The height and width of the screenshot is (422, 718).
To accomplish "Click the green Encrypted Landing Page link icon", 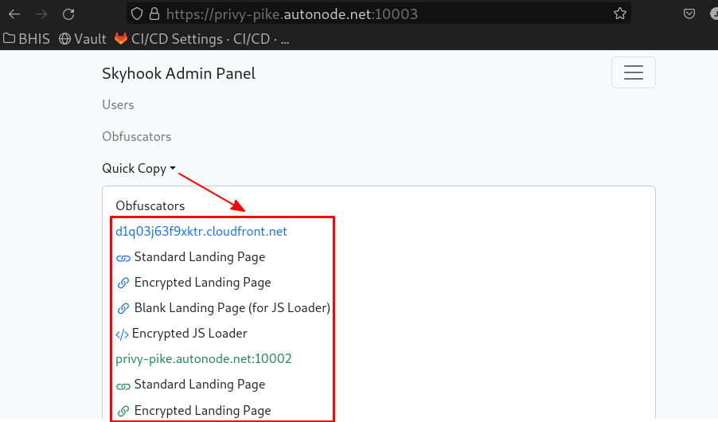I will [123, 411].
